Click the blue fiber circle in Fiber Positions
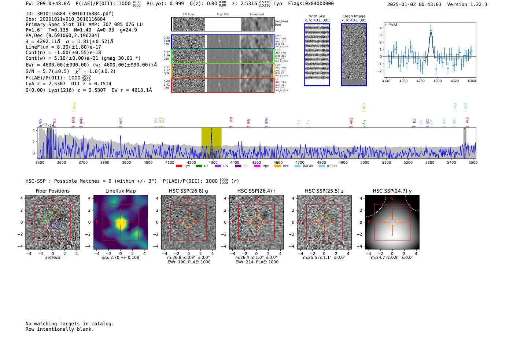 tap(55, 224)
